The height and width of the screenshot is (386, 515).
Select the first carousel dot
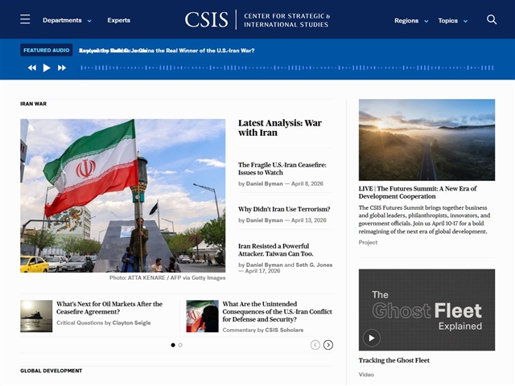[173, 345]
